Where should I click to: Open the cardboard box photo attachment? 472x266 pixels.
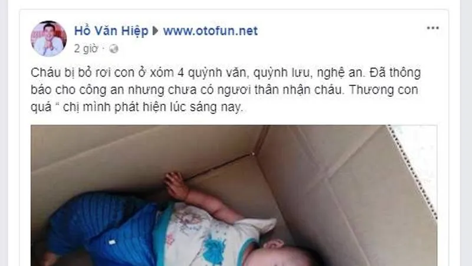(x=234, y=196)
